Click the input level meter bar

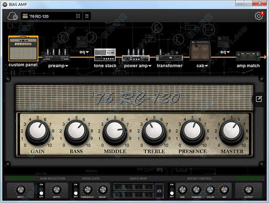pos(21,178)
